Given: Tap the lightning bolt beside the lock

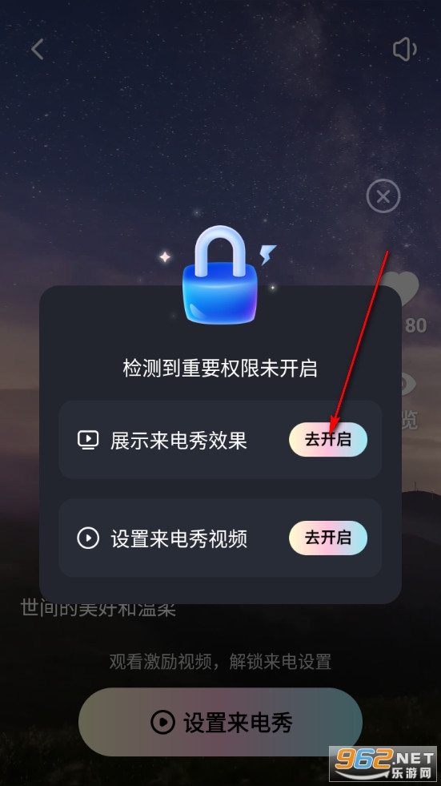Looking at the screenshot, I should point(268,254).
